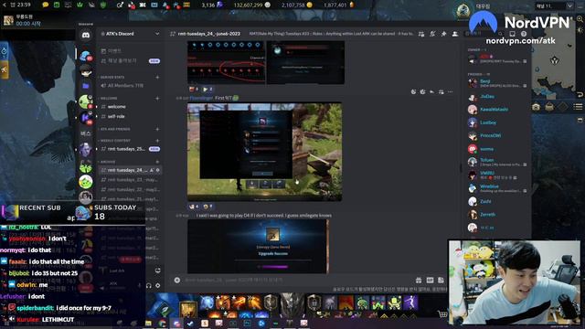Toggle deafen headphones button
585x329 pixels.
pyautogui.click(x=149, y=285)
